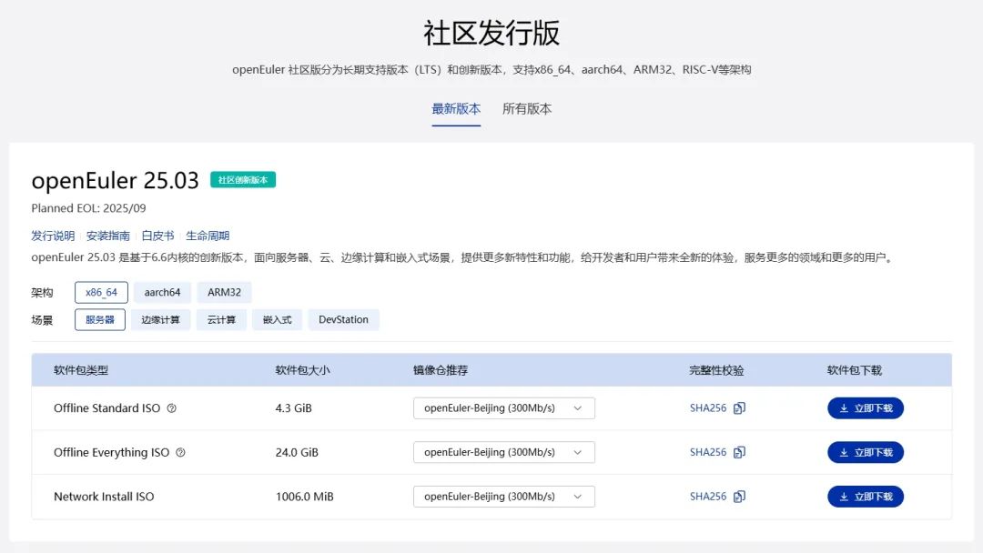Copy SHA256 for Offline Standard ISO
This screenshot has height=553, width=983.
point(739,408)
